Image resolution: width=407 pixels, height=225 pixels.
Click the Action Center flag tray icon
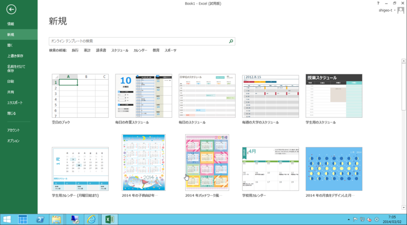point(355,219)
